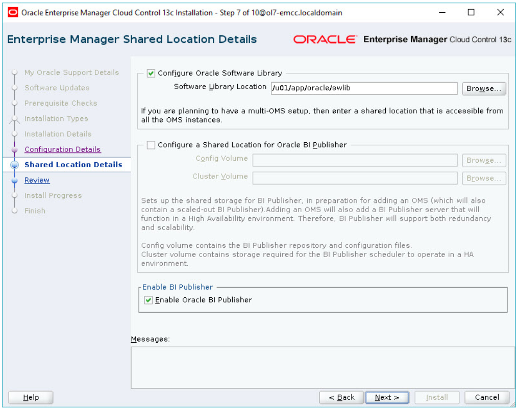Proceed with the Next button

tap(387, 397)
